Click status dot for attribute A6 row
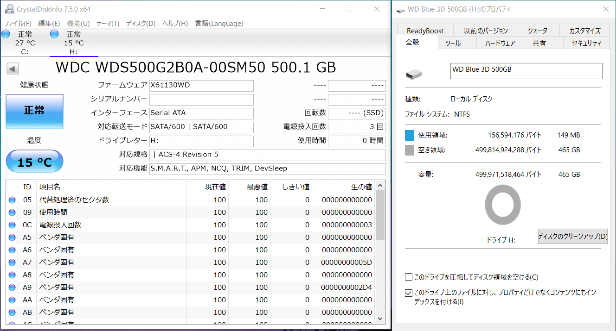 (12, 250)
